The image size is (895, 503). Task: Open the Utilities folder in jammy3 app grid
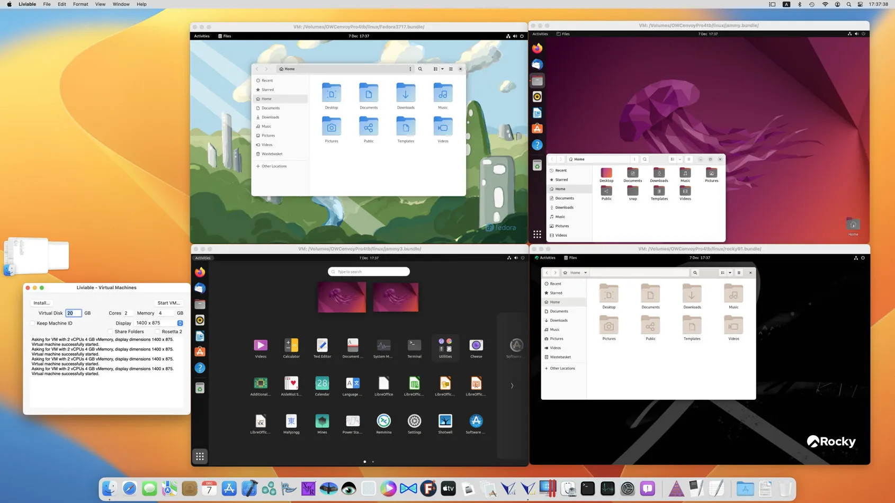click(445, 346)
